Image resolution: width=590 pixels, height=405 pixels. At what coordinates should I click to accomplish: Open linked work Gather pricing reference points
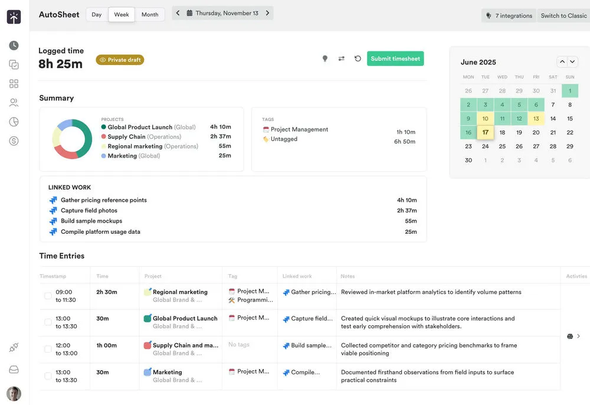(104, 200)
